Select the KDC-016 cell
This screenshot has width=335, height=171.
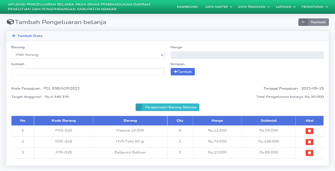64,141
